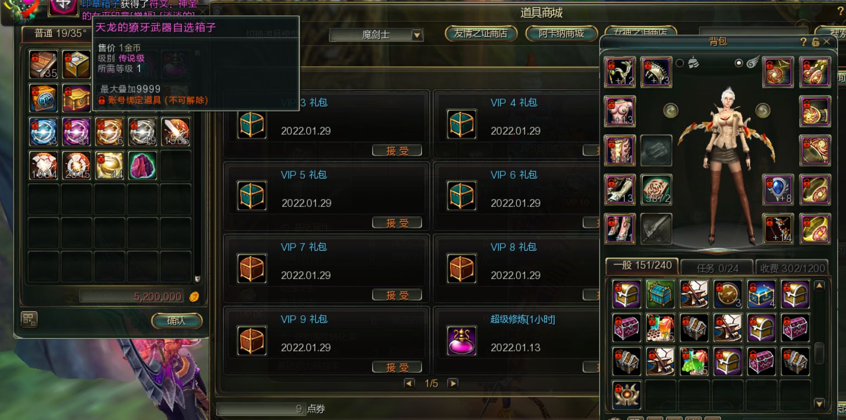
Task: Switch to the 收费 302/1200 tab
Action: (x=792, y=268)
